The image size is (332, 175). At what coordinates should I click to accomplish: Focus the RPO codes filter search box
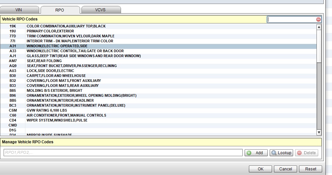291,19
